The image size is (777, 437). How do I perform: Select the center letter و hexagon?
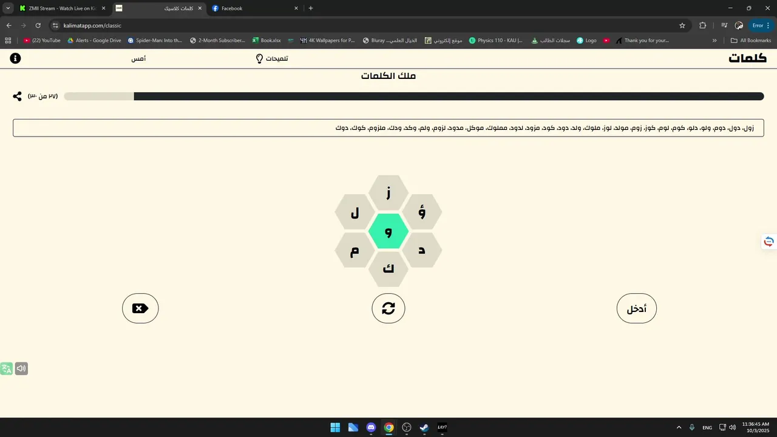tap(388, 231)
